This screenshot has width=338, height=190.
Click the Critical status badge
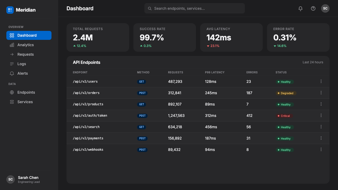[284, 116]
